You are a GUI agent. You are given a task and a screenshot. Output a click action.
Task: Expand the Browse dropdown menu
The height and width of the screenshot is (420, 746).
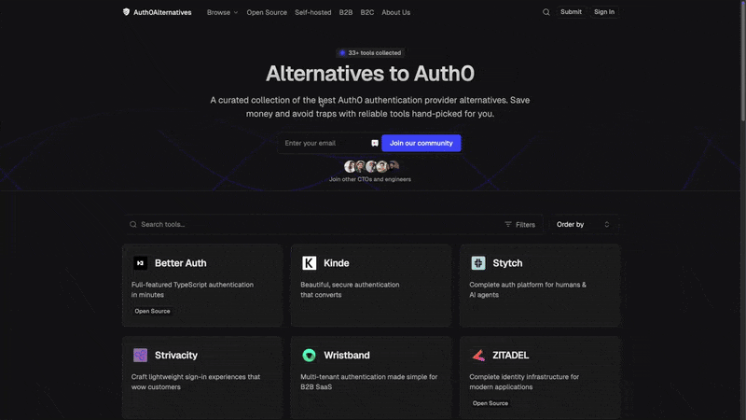(x=222, y=12)
